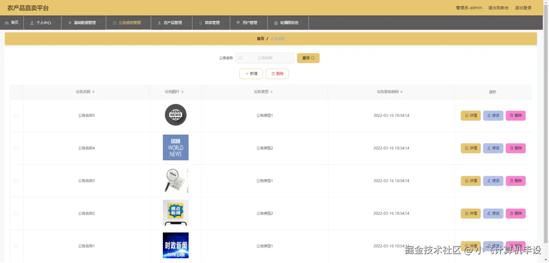Select the checkbox for 公告名称1
Viewport: 549px width, 263px height.
tap(16, 246)
